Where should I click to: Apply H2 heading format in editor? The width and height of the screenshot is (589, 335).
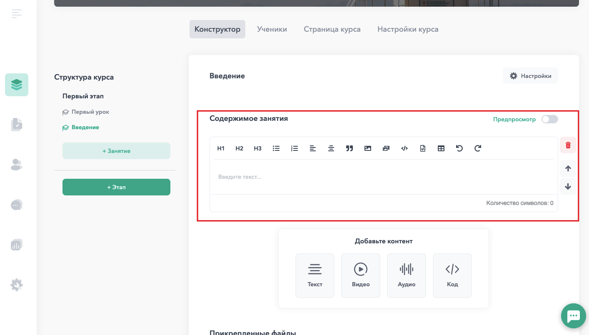coord(239,148)
